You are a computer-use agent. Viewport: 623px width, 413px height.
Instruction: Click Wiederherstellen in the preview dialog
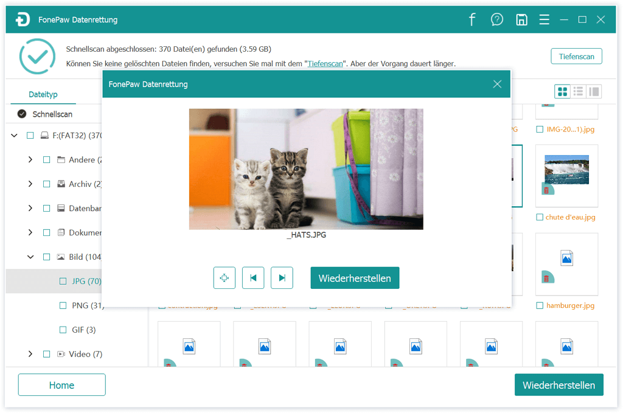click(x=355, y=278)
